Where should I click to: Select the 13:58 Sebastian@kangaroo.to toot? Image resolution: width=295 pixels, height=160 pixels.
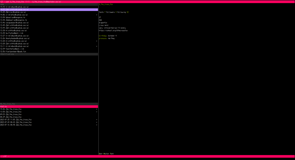(x=49, y=18)
